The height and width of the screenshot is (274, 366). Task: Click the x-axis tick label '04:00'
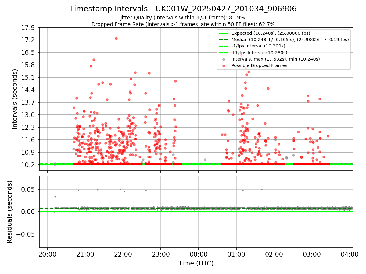pyautogui.click(x=349, y=254)
